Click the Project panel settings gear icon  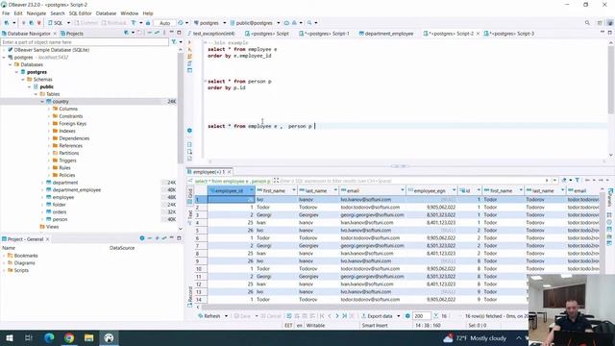tap(142, 238)
